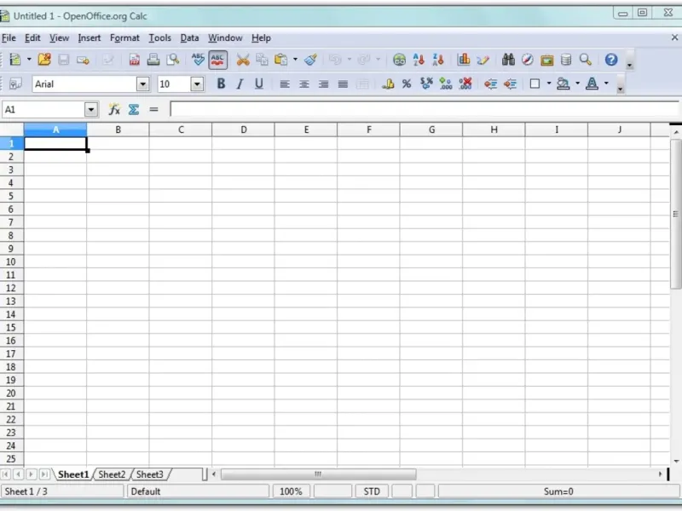The height and width of the screenshot is (511, 682).
Task: Click the Undo icon
Action: (x=335, y=60)
